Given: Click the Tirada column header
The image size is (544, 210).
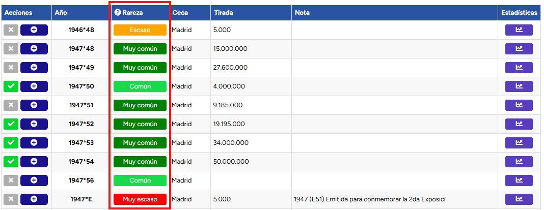Looking at the screenshot, I should tap(224, 13).
